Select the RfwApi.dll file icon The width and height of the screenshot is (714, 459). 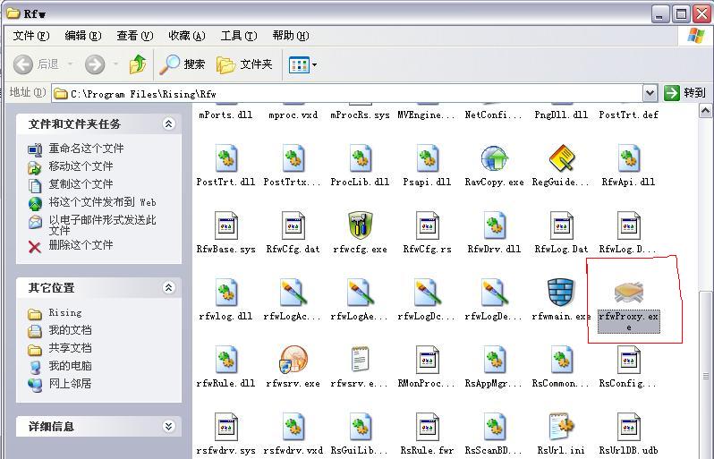pyautogui.click(x=629, y=158)
